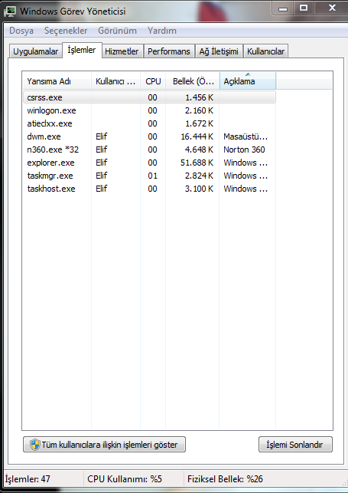Sort by the Yansıma Adı column header
The height and width of the screenshot is (493, 348).
coord(57,81)
